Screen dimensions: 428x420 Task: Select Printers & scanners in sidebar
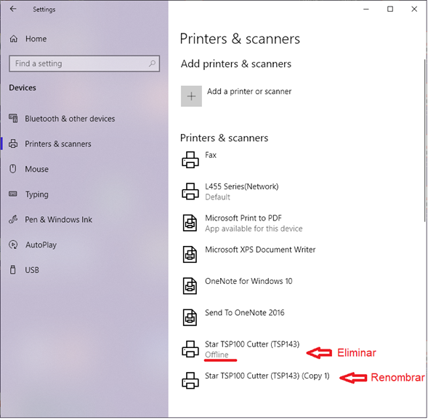point(58,144)
